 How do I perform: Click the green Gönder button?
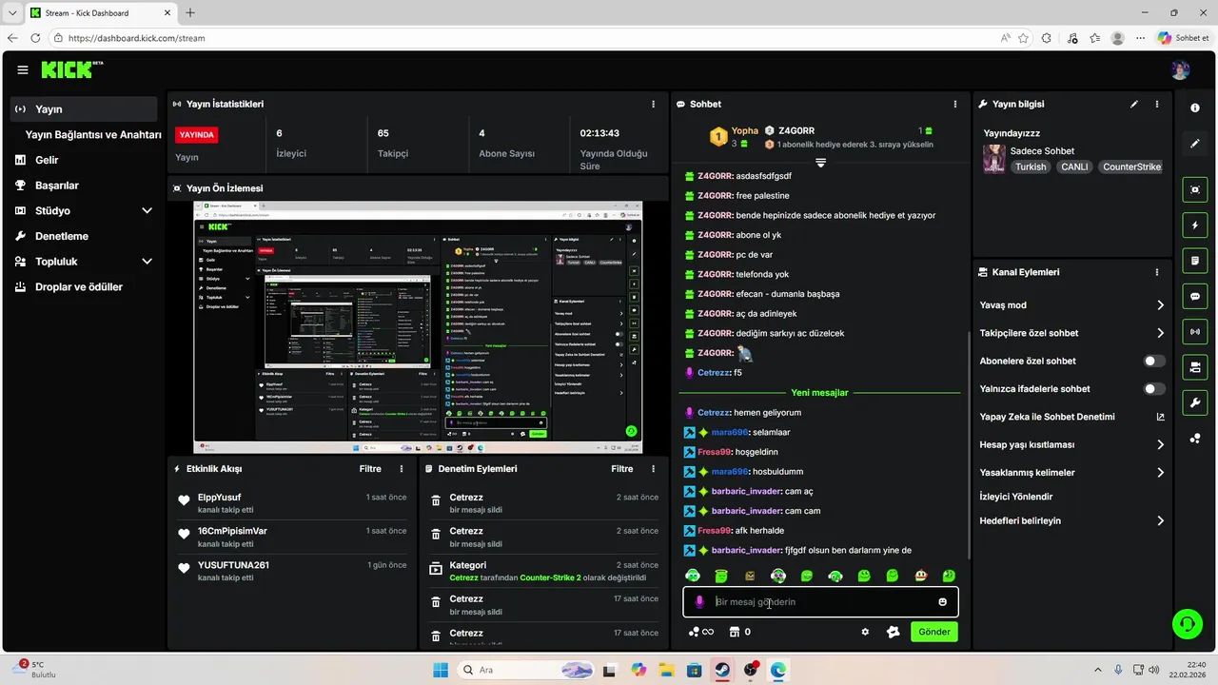pyautogui.click(x=933, y=632)
